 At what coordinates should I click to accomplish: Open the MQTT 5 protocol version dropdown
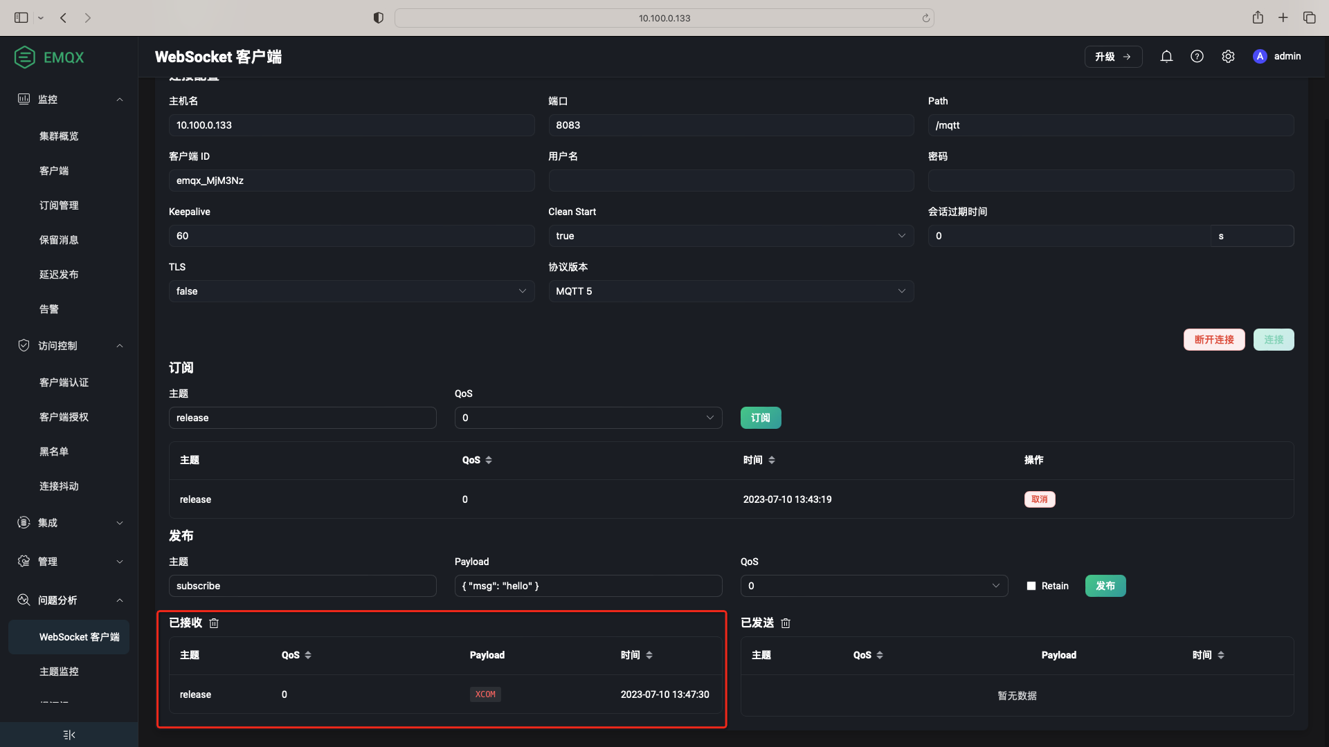click(x=730, y=291)
